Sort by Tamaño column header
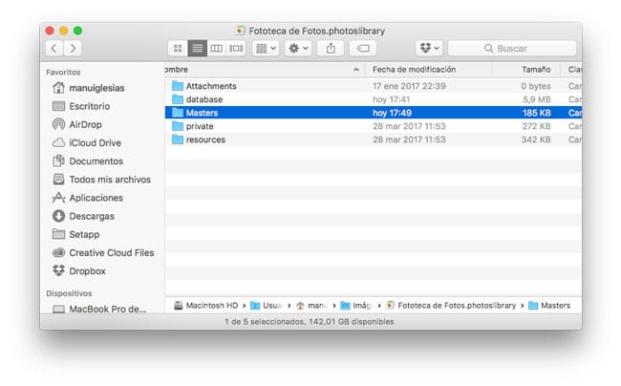Screen dimensions: 621x386 [526, 70]
